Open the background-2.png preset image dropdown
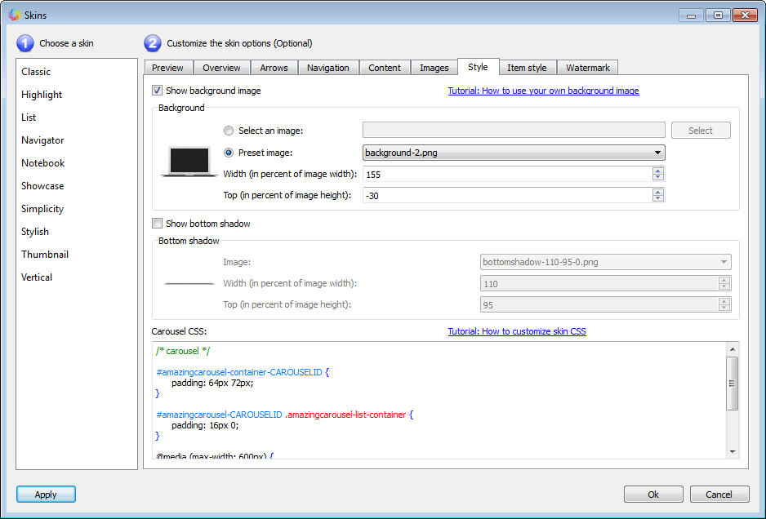766x519 pixels. pos(513,153)
